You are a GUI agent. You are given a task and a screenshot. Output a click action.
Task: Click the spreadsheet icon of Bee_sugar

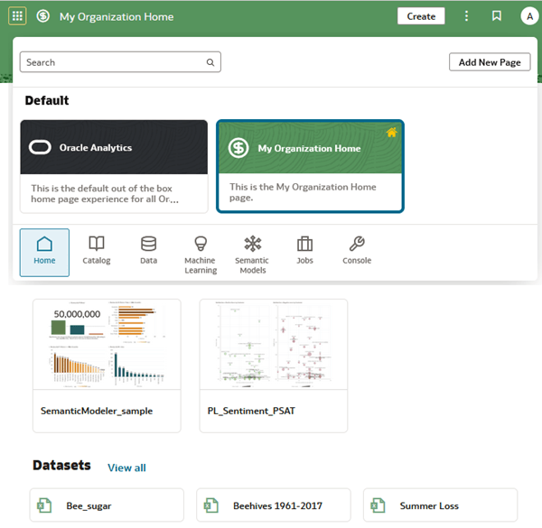(44, 505)
